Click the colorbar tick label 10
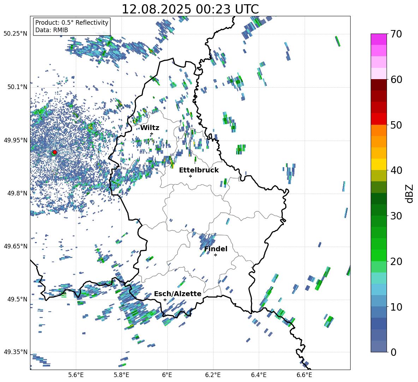Viewport: 418px width, 382px height. [396, 307]
